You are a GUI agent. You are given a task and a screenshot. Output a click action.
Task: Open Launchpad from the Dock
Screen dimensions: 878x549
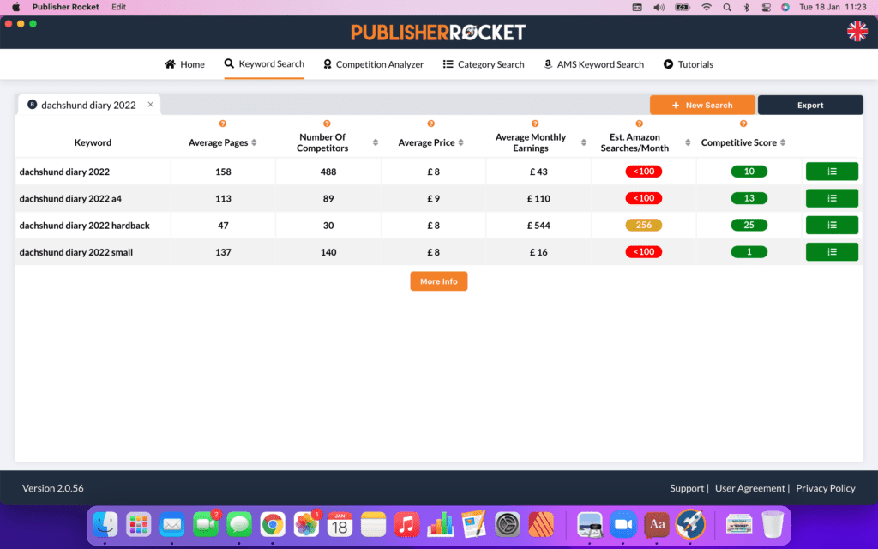(x=138, y=525)
